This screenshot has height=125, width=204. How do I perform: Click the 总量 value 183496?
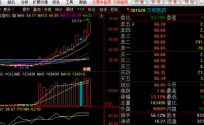pos(158,103)
